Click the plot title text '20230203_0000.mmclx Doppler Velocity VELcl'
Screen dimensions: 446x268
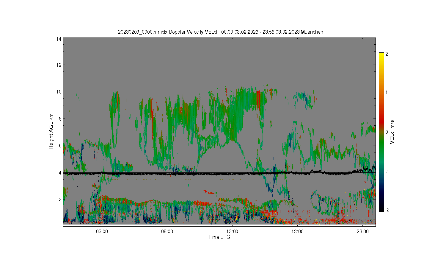click(168, 32)
